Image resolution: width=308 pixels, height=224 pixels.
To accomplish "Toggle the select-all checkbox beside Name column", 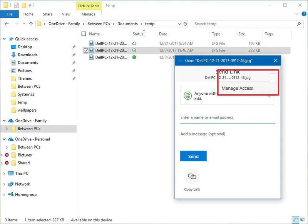I will click(84, 34).
